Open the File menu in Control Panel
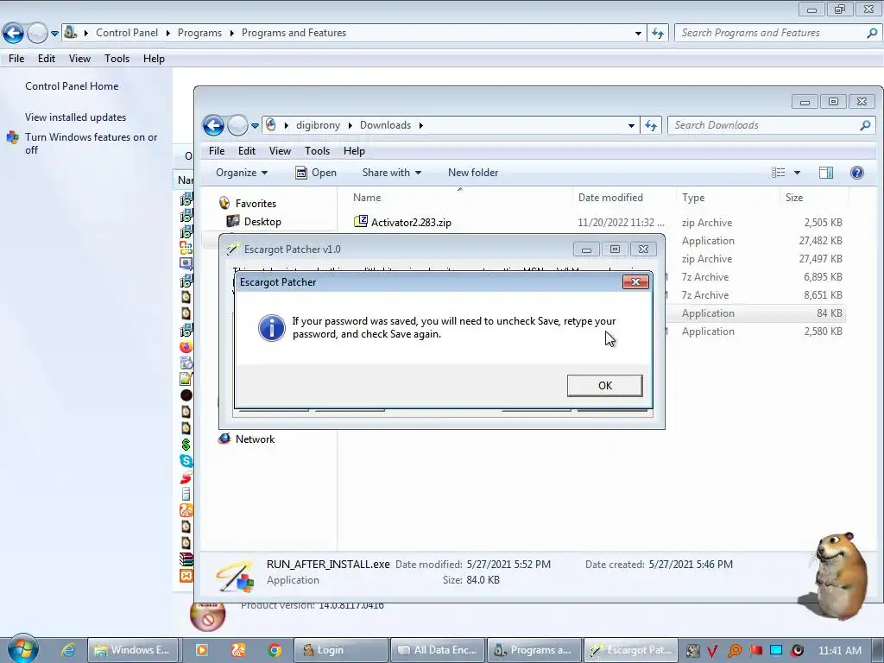 click(16, 59)
